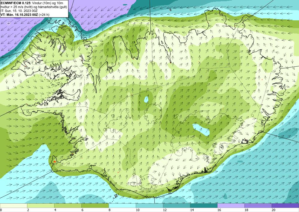
Task: Click the legend scale label "20"
Action: (x=273, y=210)
